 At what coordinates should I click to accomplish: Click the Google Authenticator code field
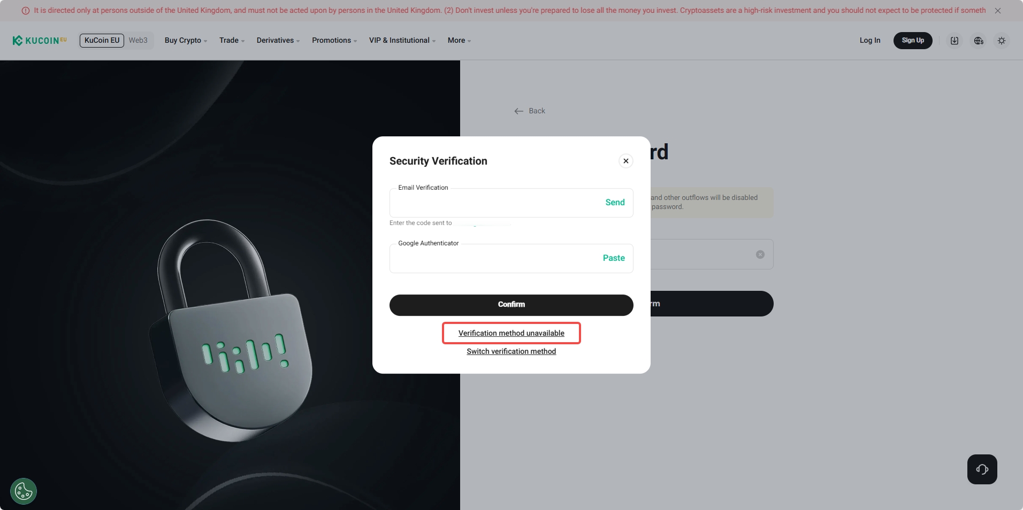(x=492, y=259)
